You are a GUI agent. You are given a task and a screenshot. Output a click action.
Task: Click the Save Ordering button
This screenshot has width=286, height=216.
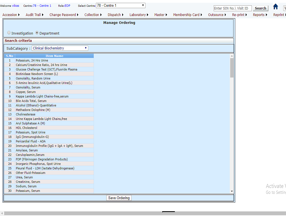pos(119,198)
